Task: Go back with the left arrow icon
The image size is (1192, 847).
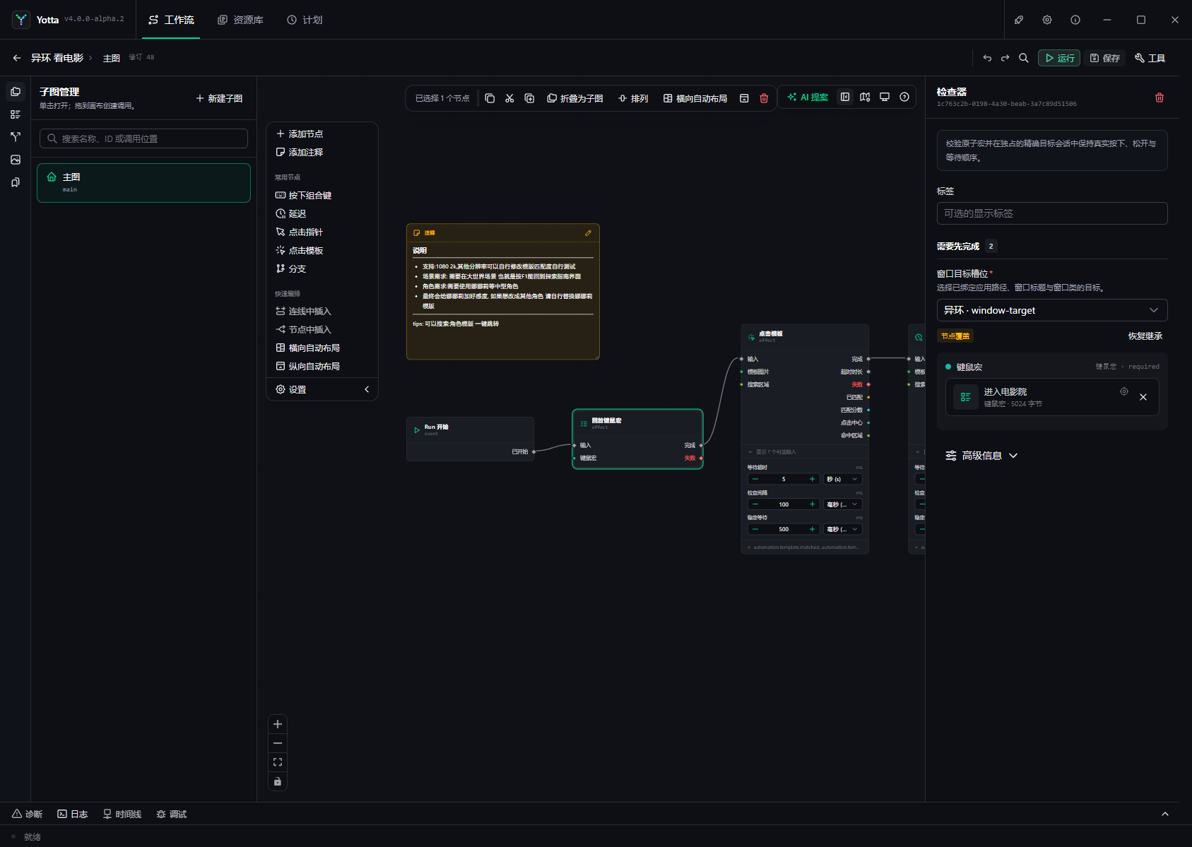Action: click(17, 58)
